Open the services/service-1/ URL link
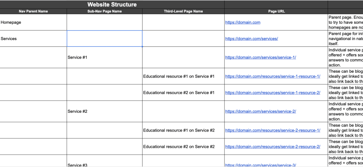 pyautogui.click(x=260, y=57)
